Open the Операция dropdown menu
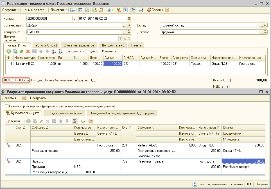 click(x=10, y=10)
